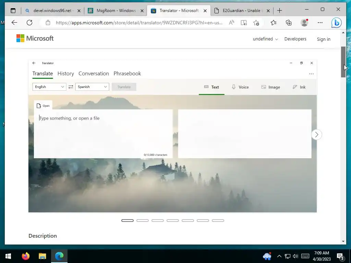This screenshot has height=263, width=351.
Task: Click the Edge tab actions menu icon
Action: click(x=13, y=11)
